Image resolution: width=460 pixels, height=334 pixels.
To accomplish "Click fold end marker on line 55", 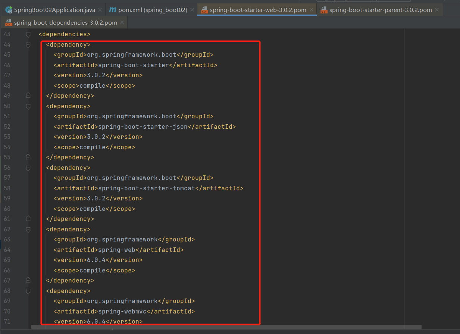I will [28, 157].
